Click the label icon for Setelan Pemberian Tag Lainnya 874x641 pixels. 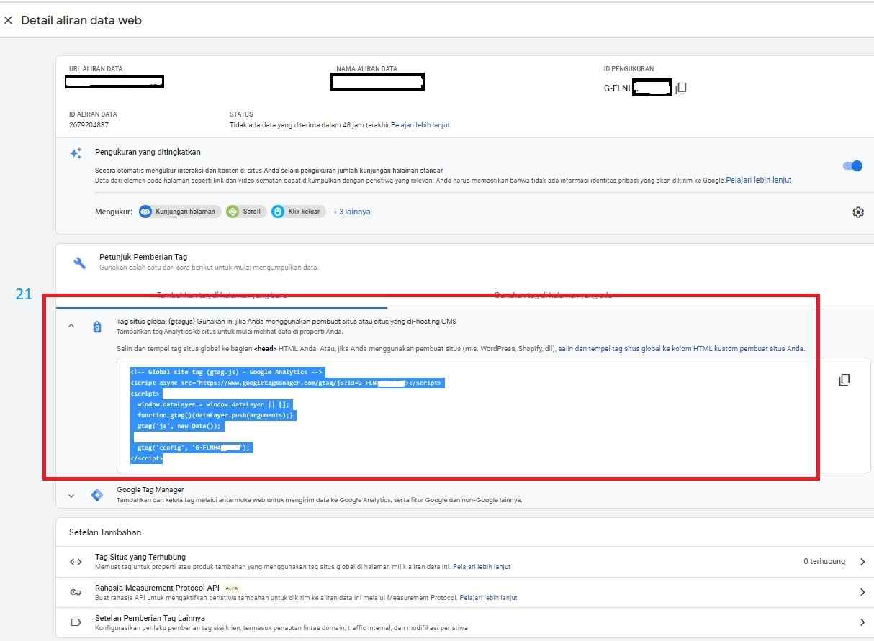click(x=76, y=622)
